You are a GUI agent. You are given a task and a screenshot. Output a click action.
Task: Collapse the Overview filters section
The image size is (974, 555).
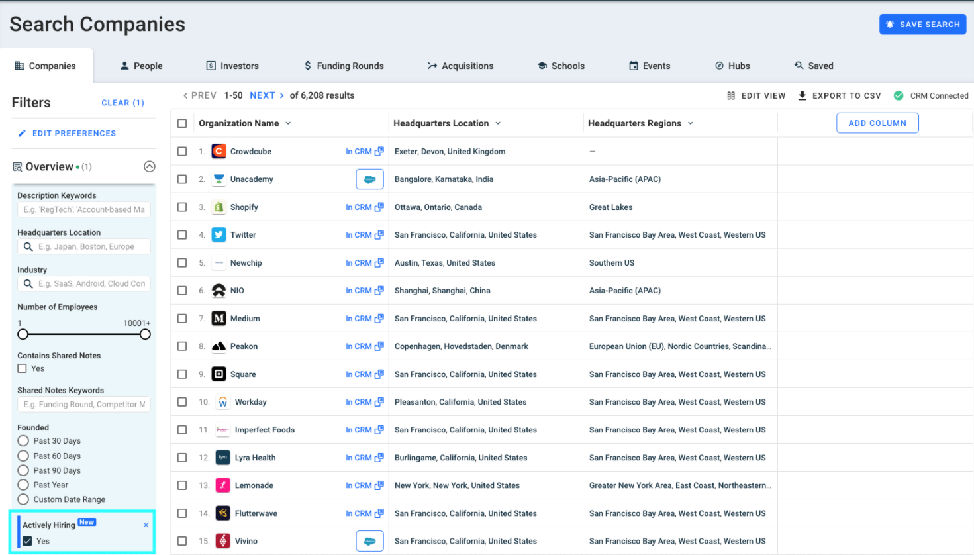150,166
